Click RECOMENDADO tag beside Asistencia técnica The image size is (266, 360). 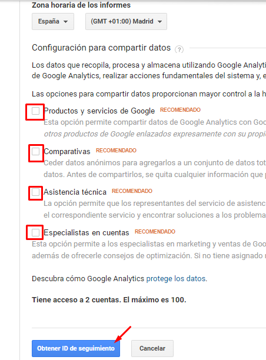(132, 191)
